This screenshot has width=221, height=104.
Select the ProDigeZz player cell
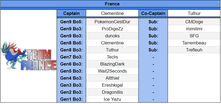(x=112, y=29)
